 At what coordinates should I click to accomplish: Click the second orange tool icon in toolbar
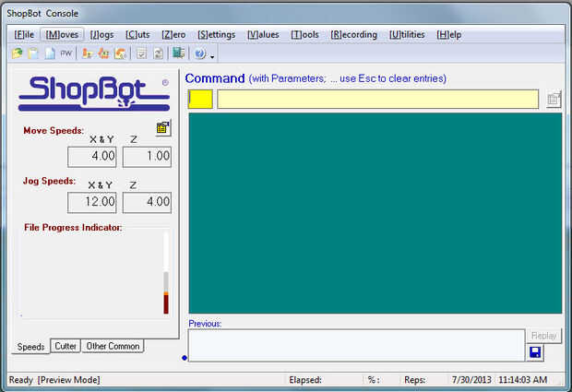pyautogui.click(x=103, y=53)
